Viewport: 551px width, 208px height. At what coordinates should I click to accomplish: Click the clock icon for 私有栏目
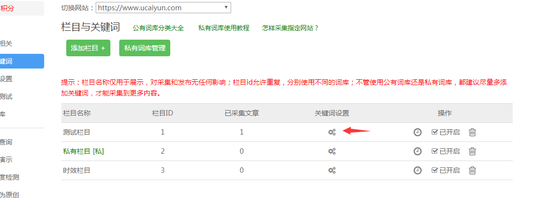click(x=418, y=151)
